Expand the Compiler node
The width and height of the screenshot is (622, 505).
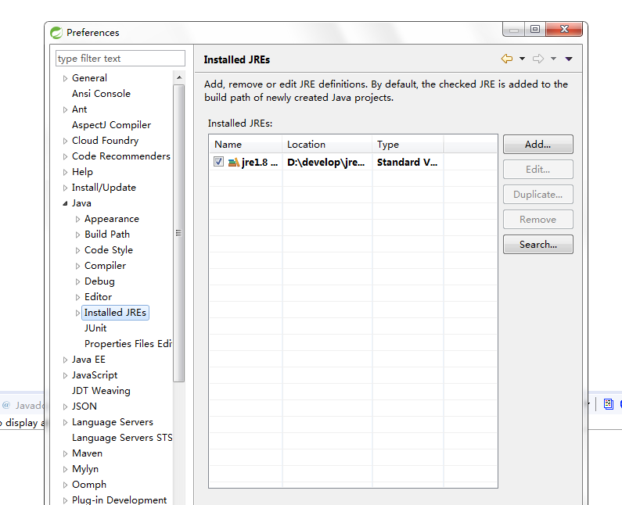pyautogui.click(x=77, y=267)
